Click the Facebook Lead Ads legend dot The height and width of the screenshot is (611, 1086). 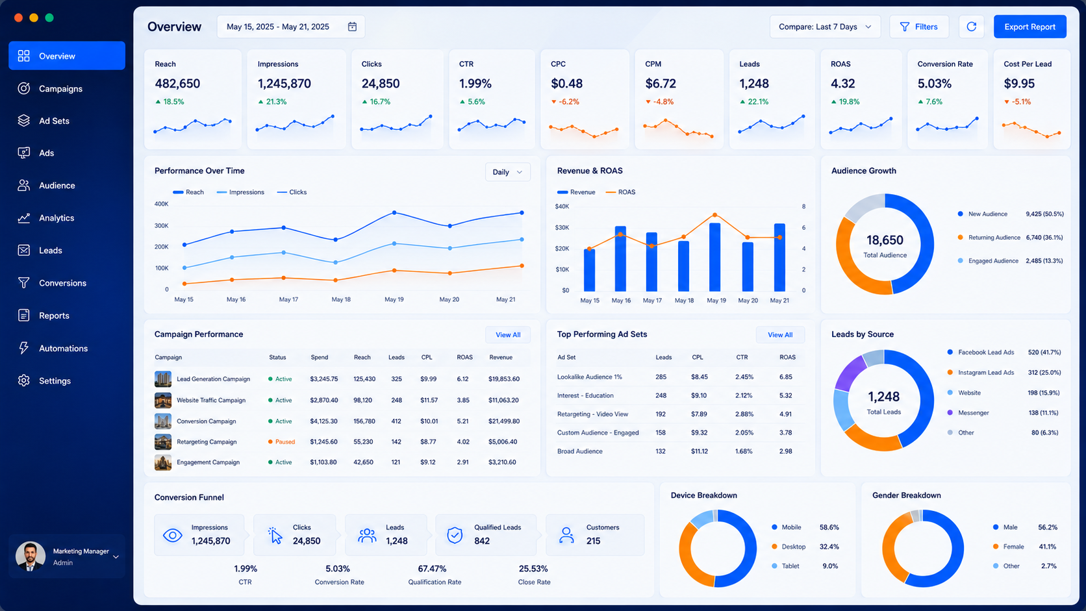click(950, 352)
